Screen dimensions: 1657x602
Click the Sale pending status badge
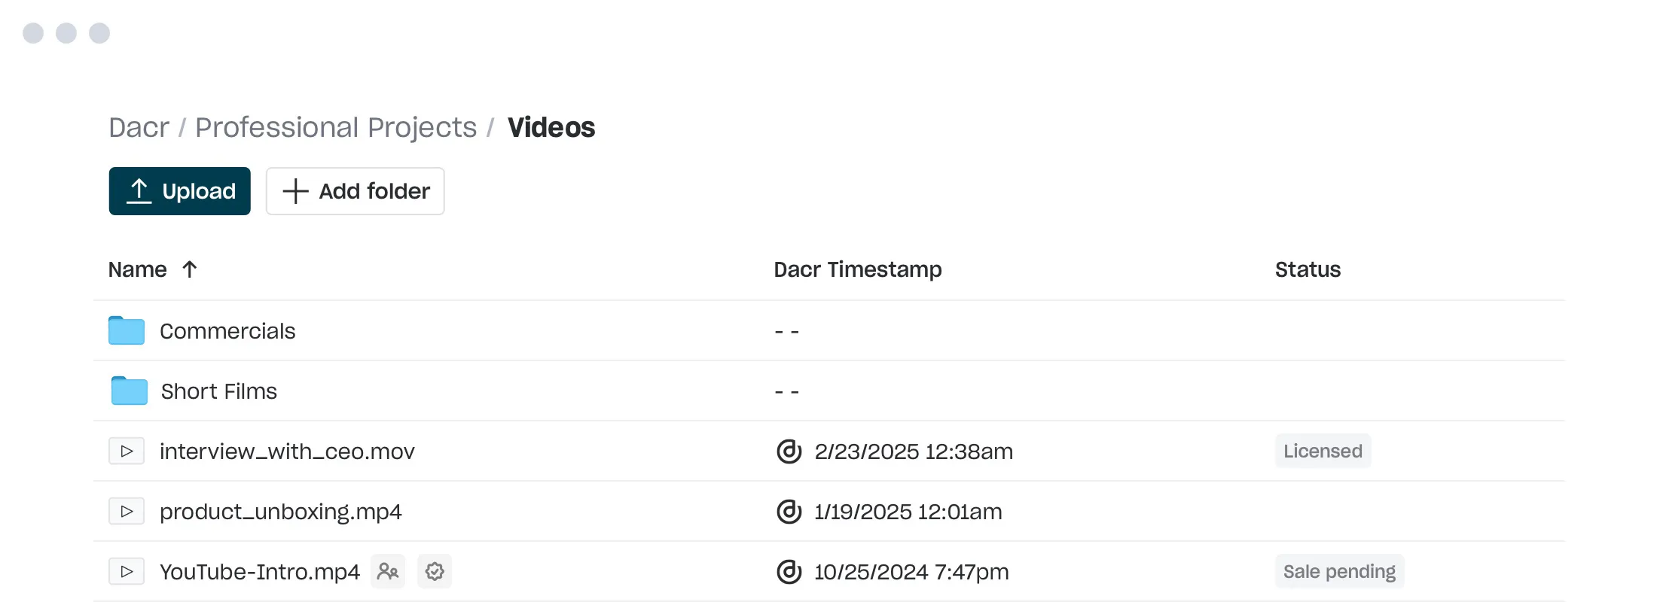(x=1339, y=571)
